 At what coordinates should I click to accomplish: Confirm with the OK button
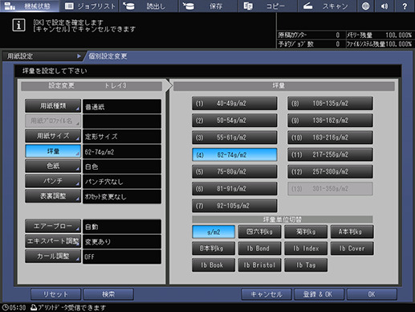(372, 294)
